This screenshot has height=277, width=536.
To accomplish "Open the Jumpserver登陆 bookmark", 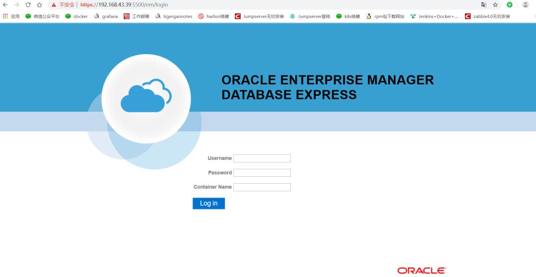I will 310,16.
